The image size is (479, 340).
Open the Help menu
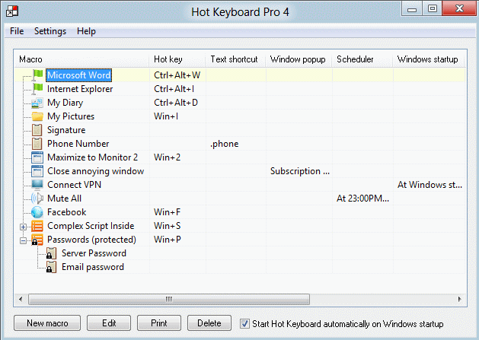tap(87, 31)
